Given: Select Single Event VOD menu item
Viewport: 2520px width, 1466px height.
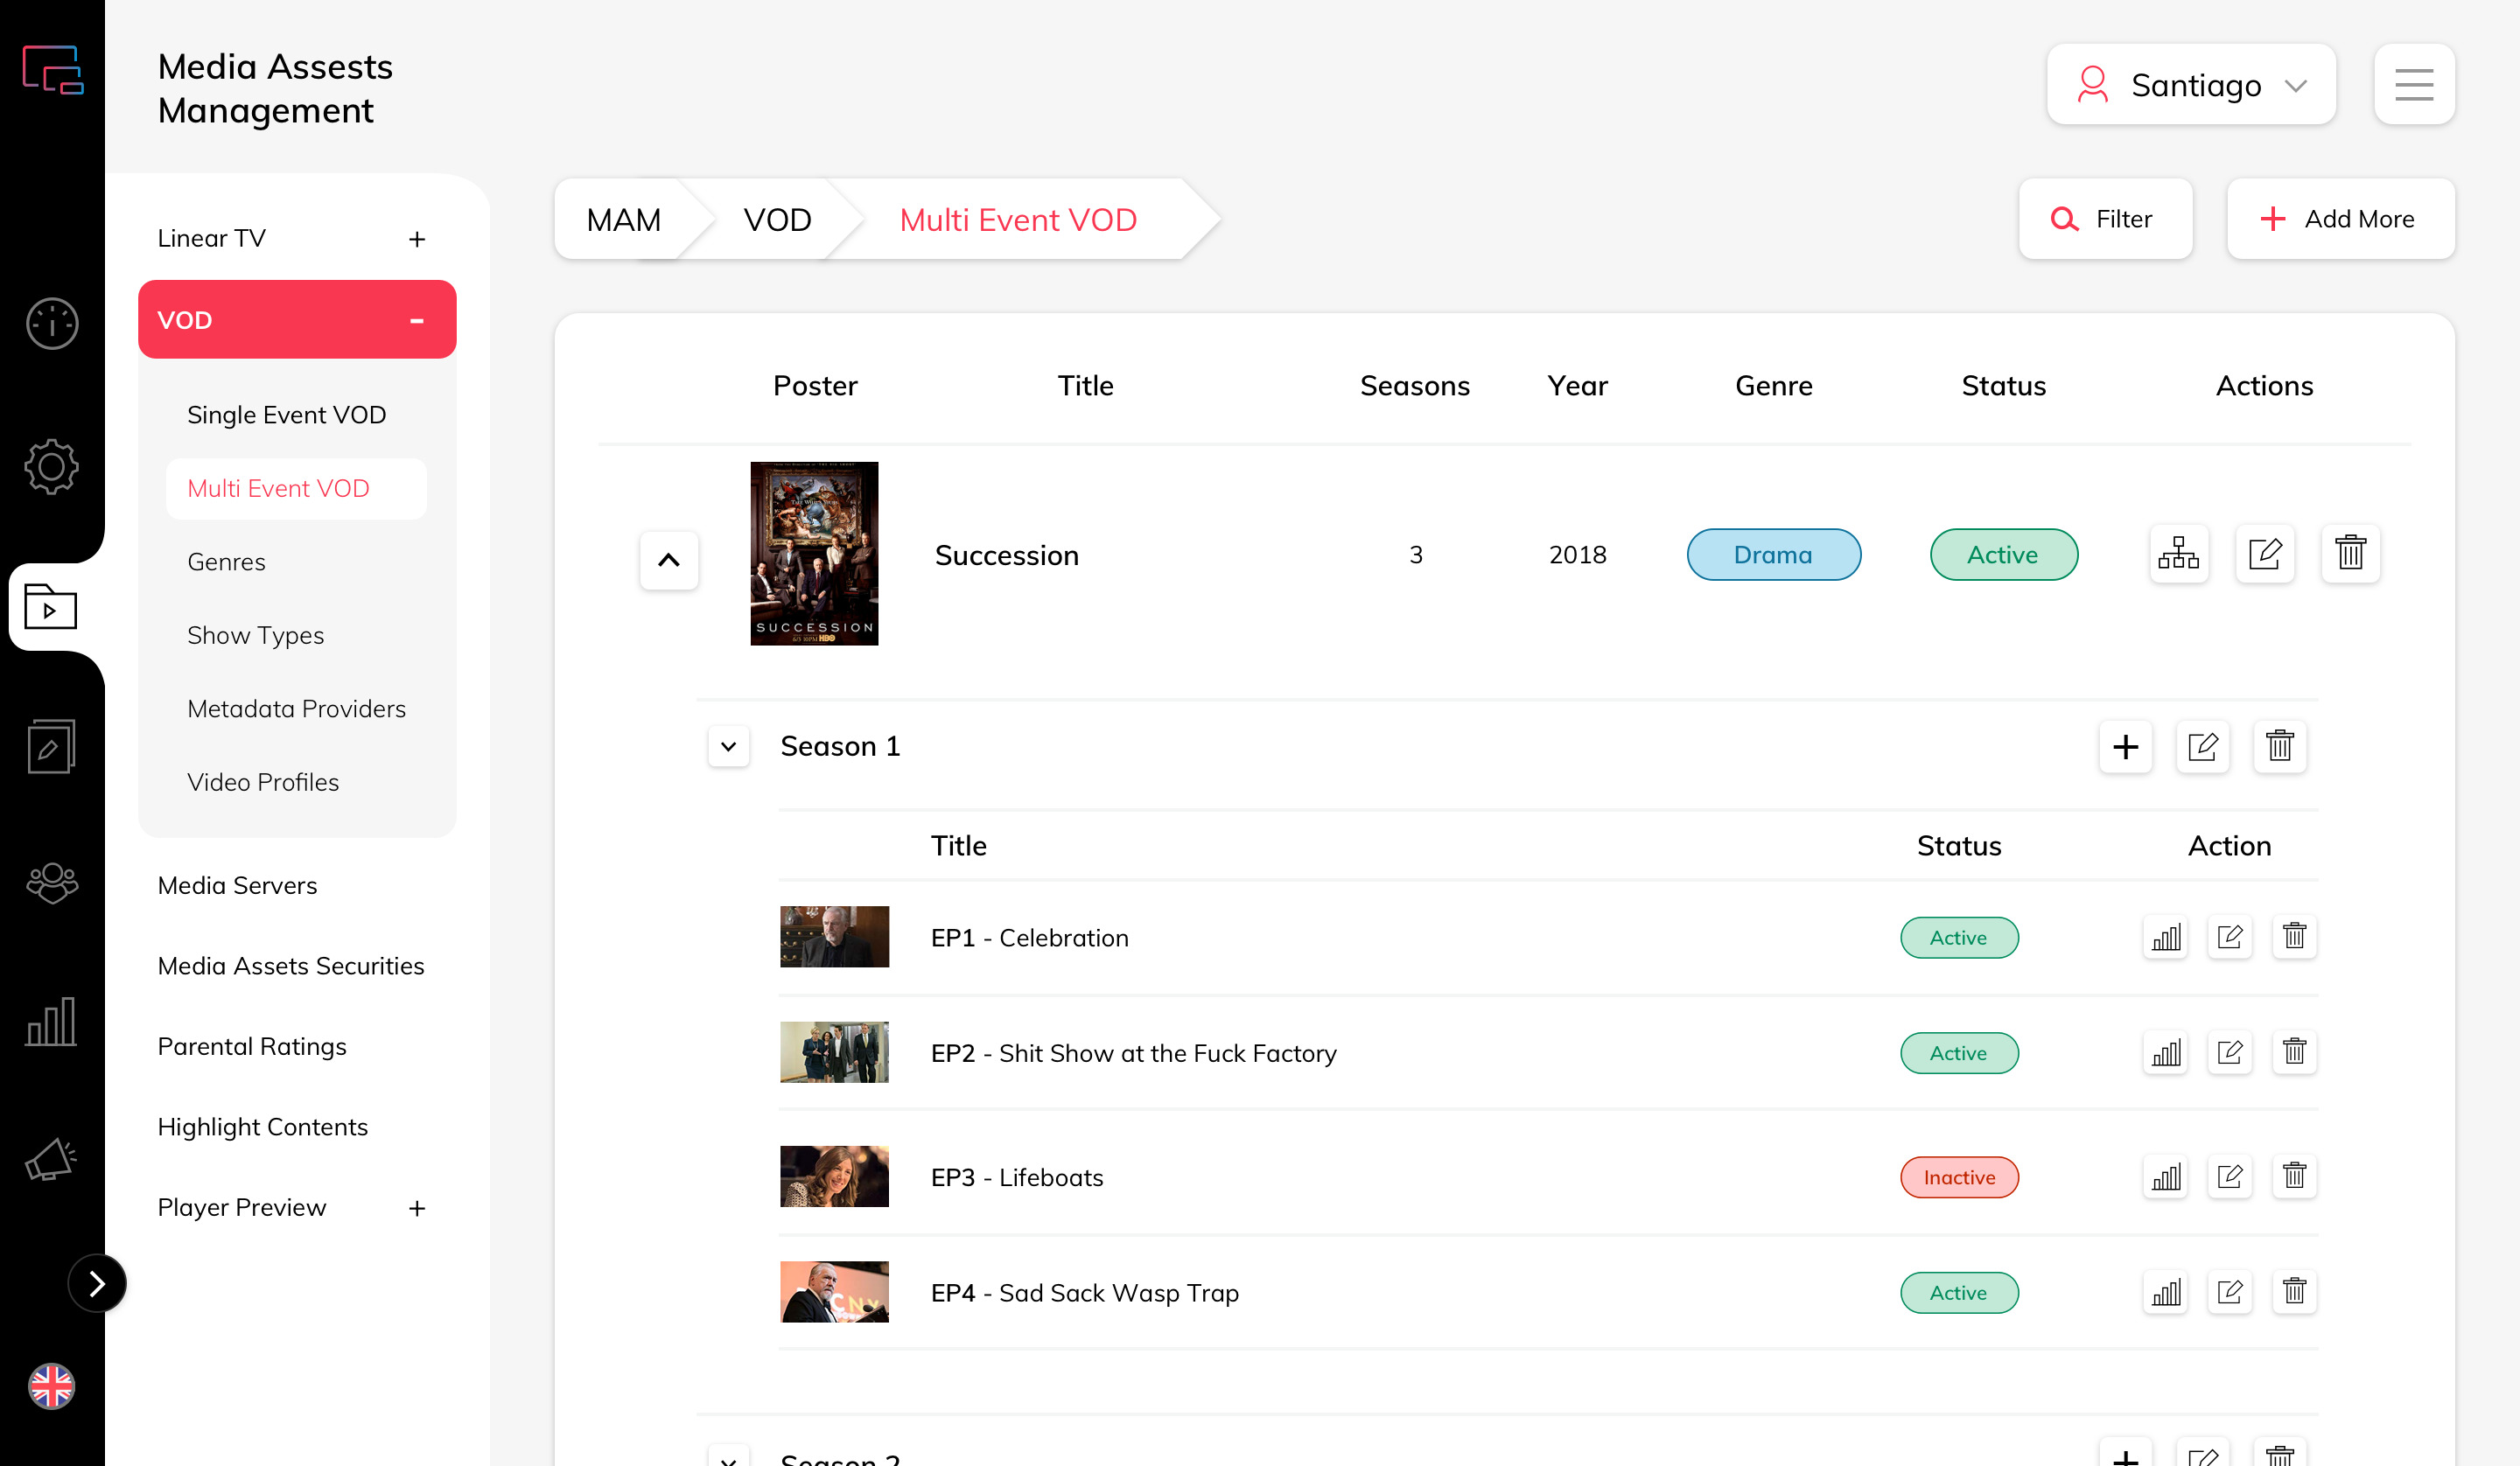Looking at the screenshot, I should (x=286, y=414).
